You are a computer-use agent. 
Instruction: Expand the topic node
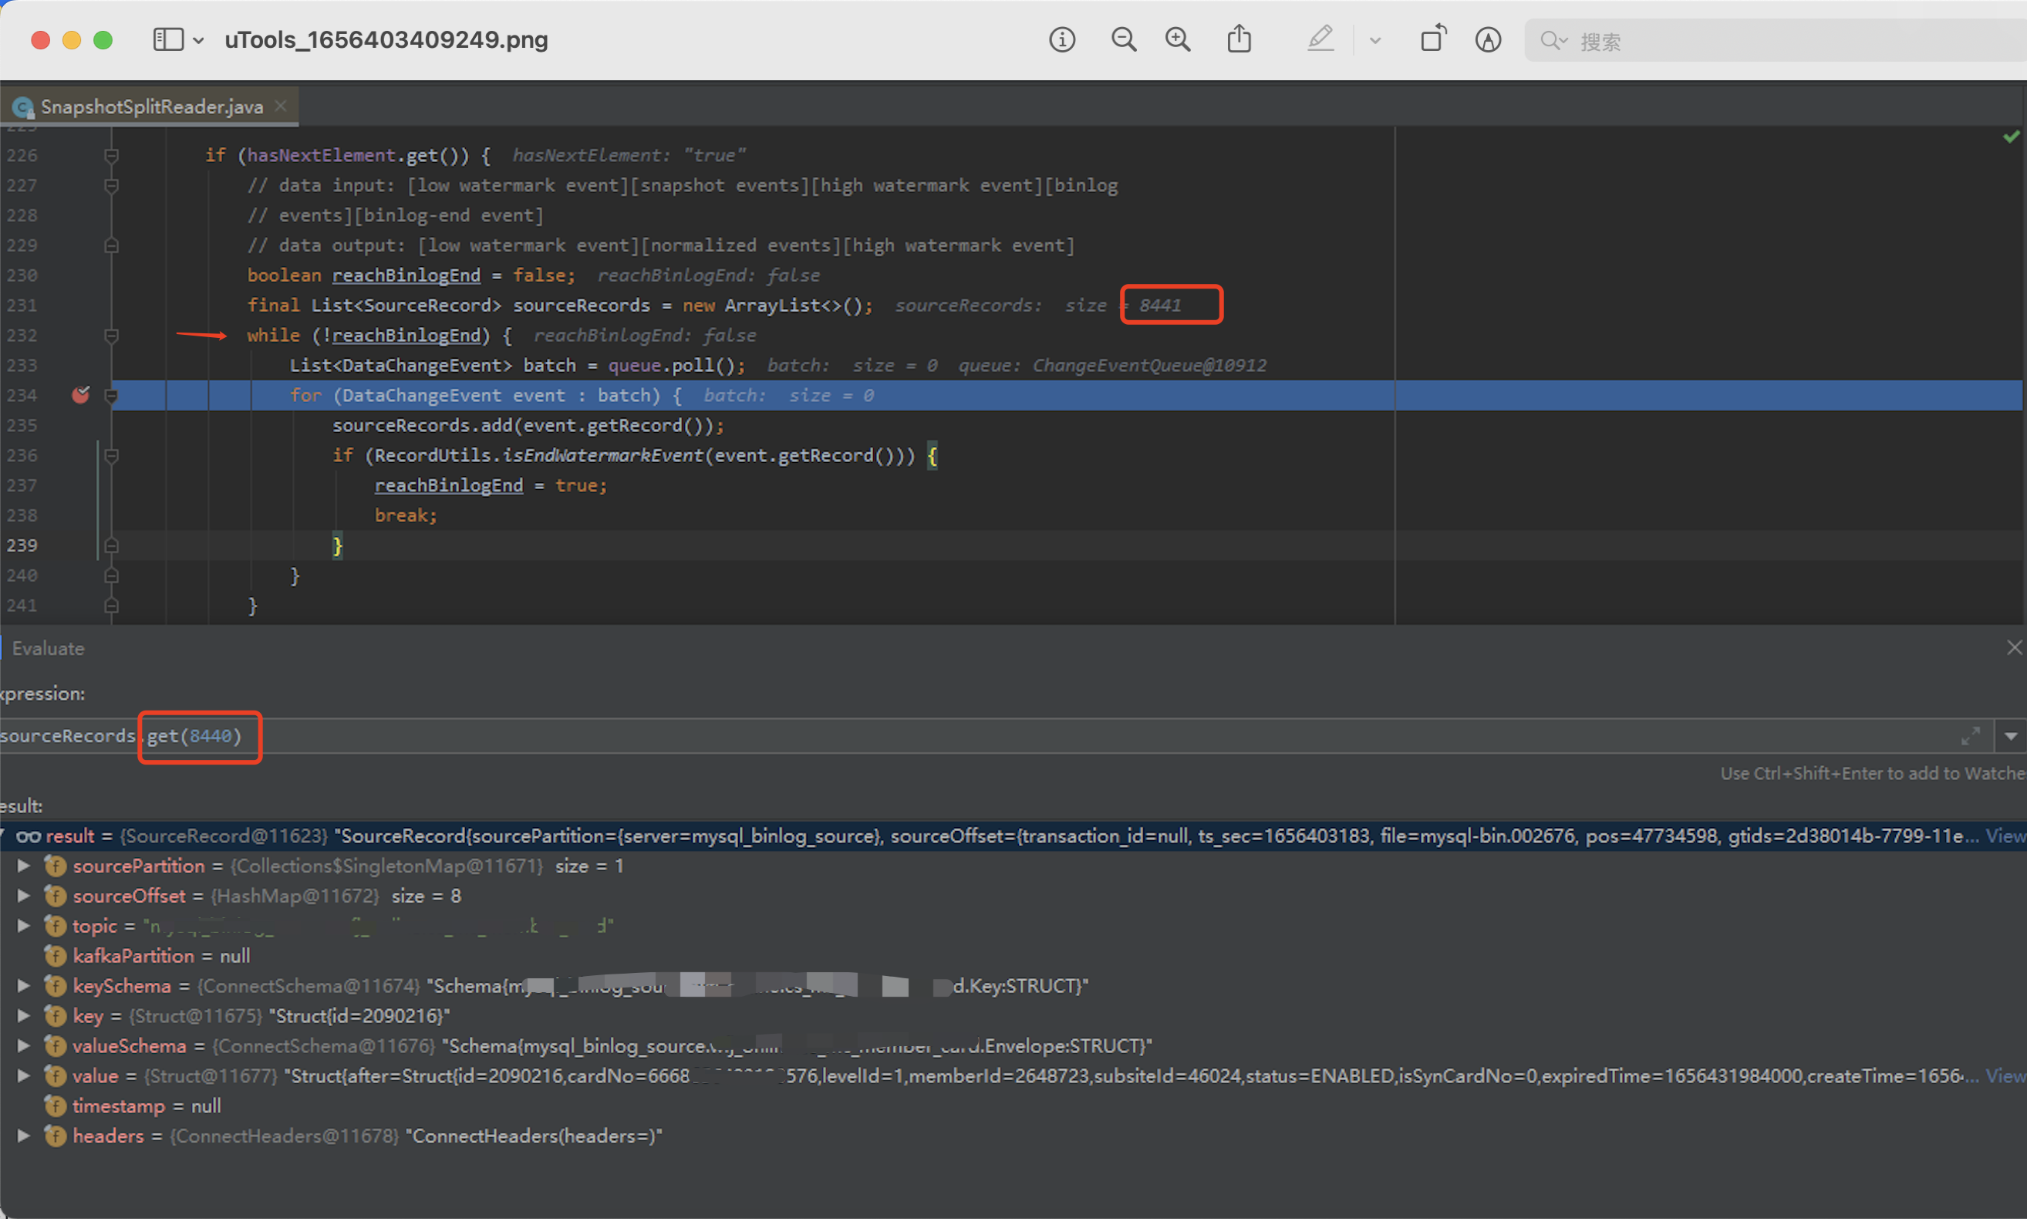point(24,926)
